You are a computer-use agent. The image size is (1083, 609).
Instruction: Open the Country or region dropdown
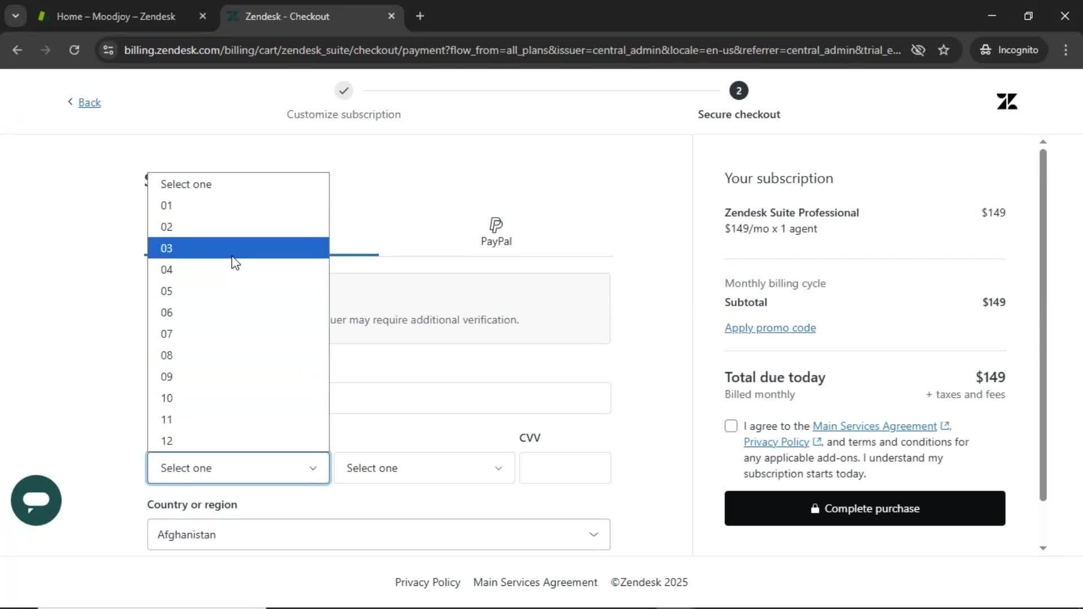click(378, 535)
